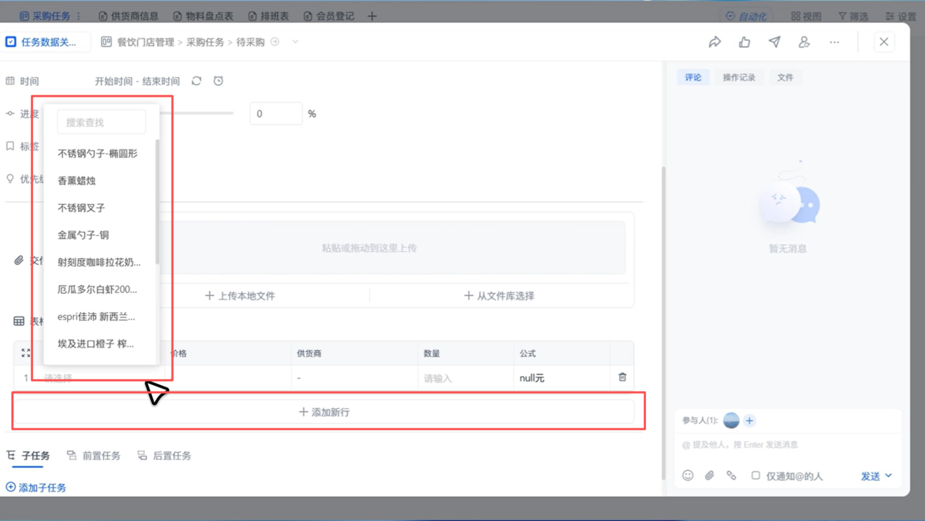
Task: Click the paper plane send icon
Action: (774, 42)
